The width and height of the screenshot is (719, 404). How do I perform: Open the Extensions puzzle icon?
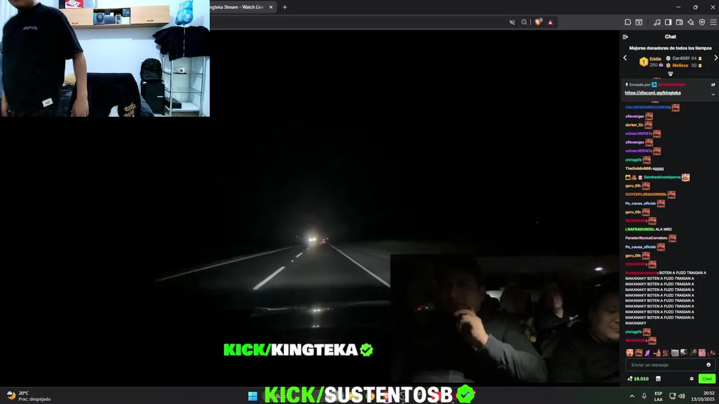pyautogui.click(x=627, y=22)
